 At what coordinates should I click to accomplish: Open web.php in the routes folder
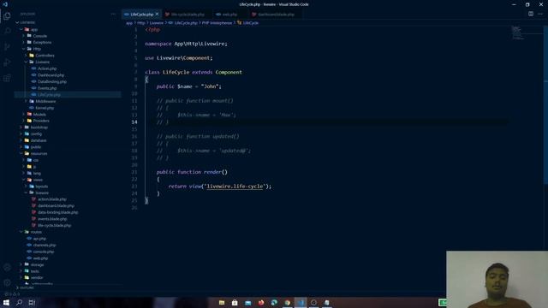pyautogui.click(x=40, y=258)
